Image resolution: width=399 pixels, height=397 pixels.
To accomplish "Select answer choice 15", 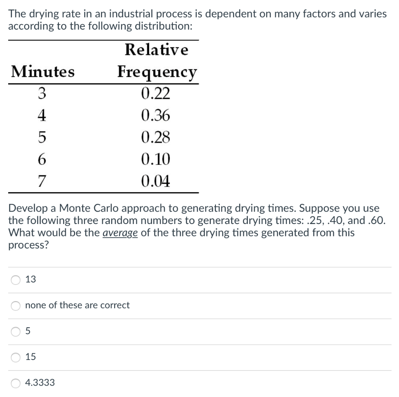I will tap(15, 357).
